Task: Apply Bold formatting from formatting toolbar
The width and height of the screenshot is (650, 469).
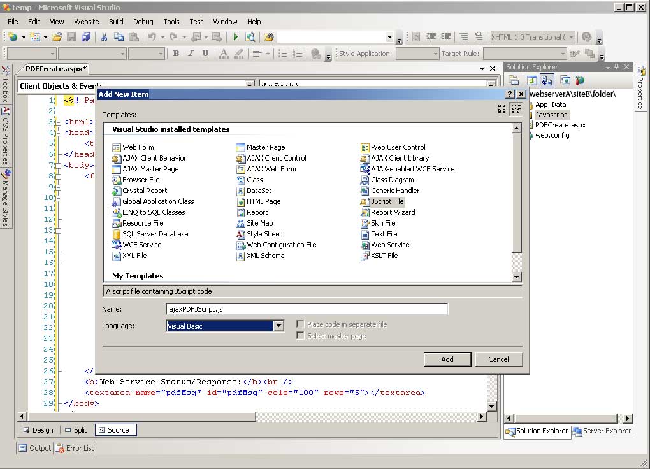Action: [176, 54]
